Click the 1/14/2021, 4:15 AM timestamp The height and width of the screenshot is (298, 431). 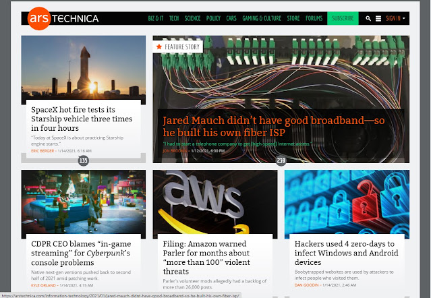point(76,285)
